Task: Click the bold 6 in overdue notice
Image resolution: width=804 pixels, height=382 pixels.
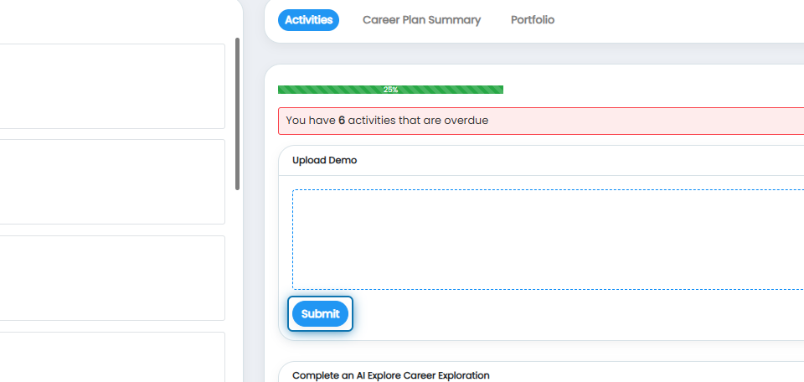Action: click(342, 121)
